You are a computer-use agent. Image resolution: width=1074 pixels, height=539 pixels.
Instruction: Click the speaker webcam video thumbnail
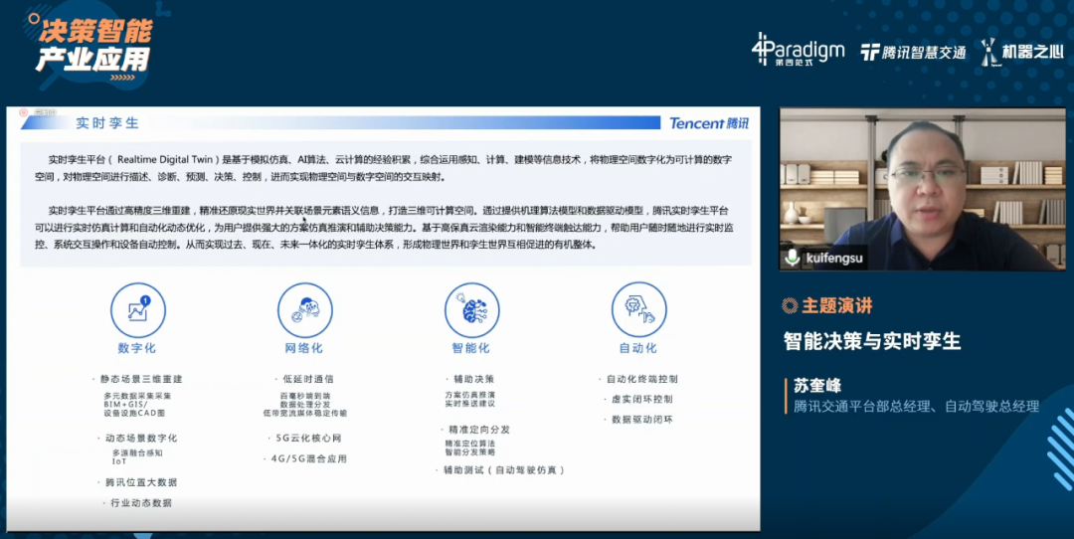click(x=923, y=189)
